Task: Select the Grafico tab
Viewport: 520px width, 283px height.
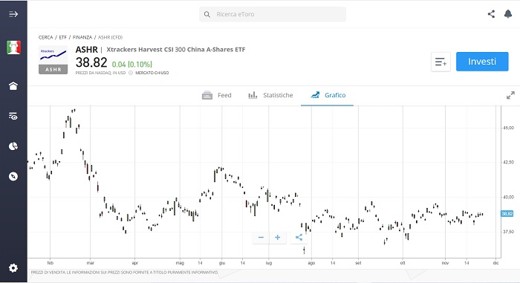Action: coord(328,95)
